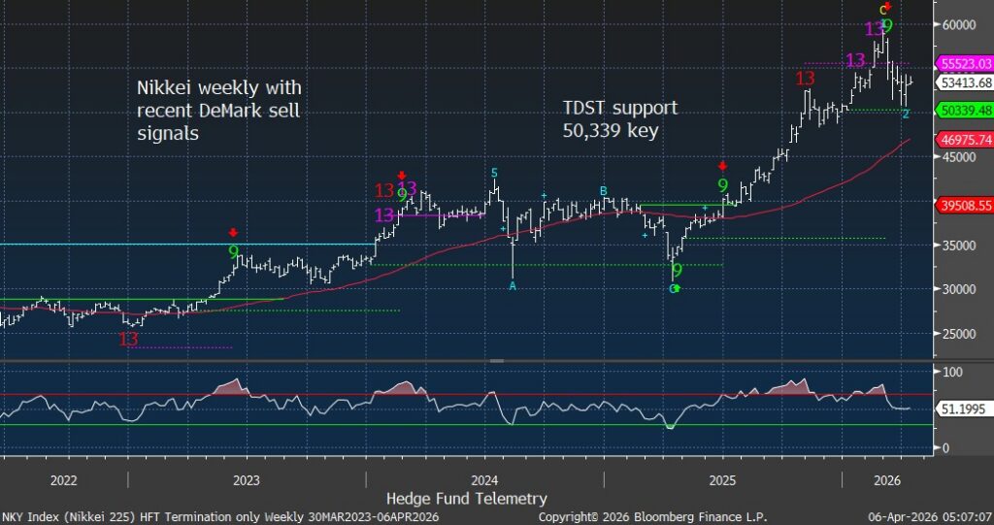Click the white 53413.68 last price label
This screenshot has width=994, height=525.
click(964, 83)
